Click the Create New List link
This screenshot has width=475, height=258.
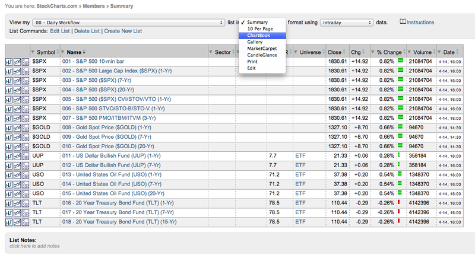click(x=123, y=31)
